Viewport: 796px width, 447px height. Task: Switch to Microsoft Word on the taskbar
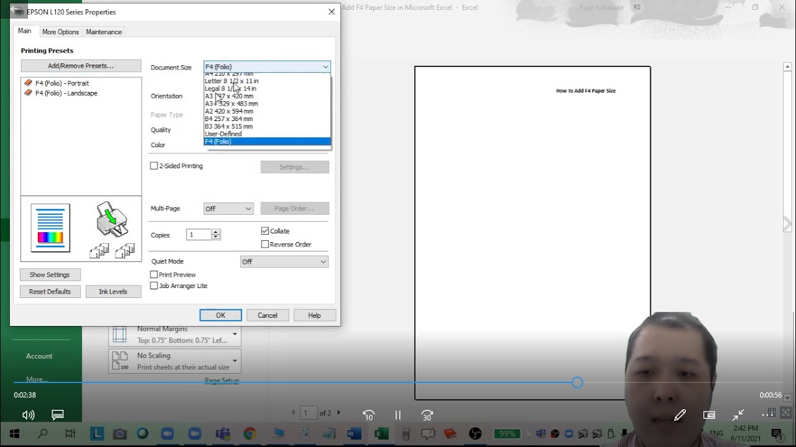coord(354,433)
